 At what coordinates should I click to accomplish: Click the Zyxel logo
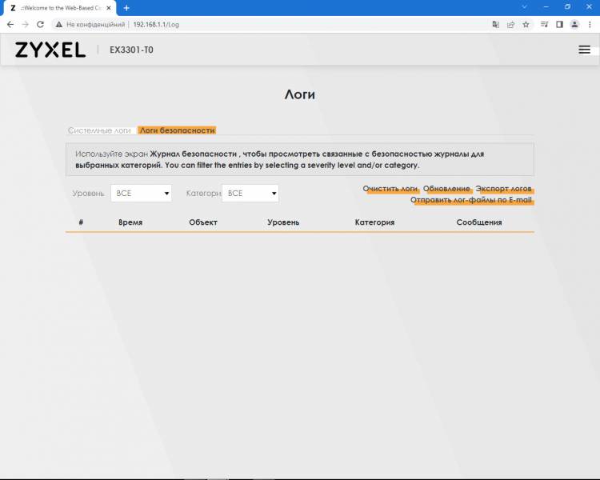point(50,50)
